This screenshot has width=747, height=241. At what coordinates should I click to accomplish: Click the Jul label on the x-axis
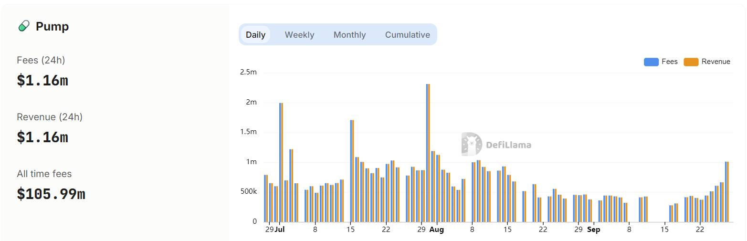[280, 230]
